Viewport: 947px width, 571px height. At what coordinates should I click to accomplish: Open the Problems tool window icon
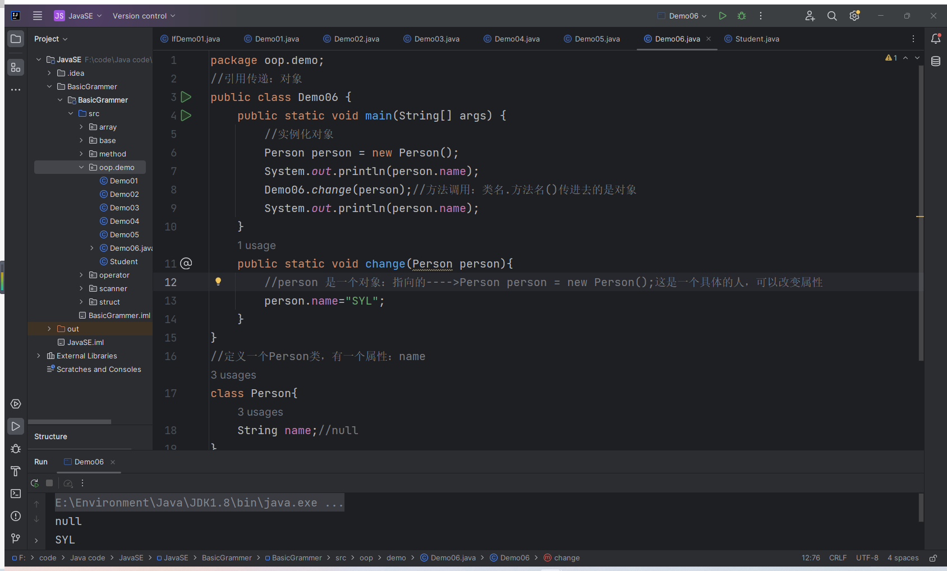[16, 516]
